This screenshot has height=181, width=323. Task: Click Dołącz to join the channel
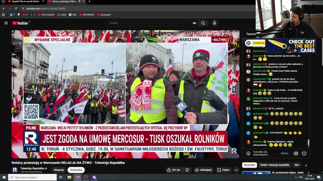pos(284,153)
